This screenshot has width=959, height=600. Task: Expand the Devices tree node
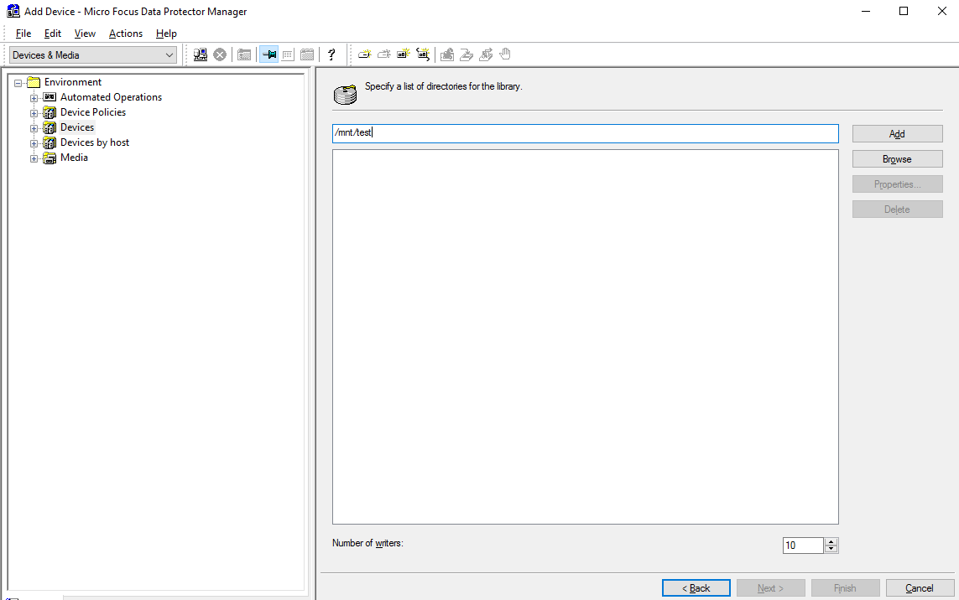click(34, 128)
